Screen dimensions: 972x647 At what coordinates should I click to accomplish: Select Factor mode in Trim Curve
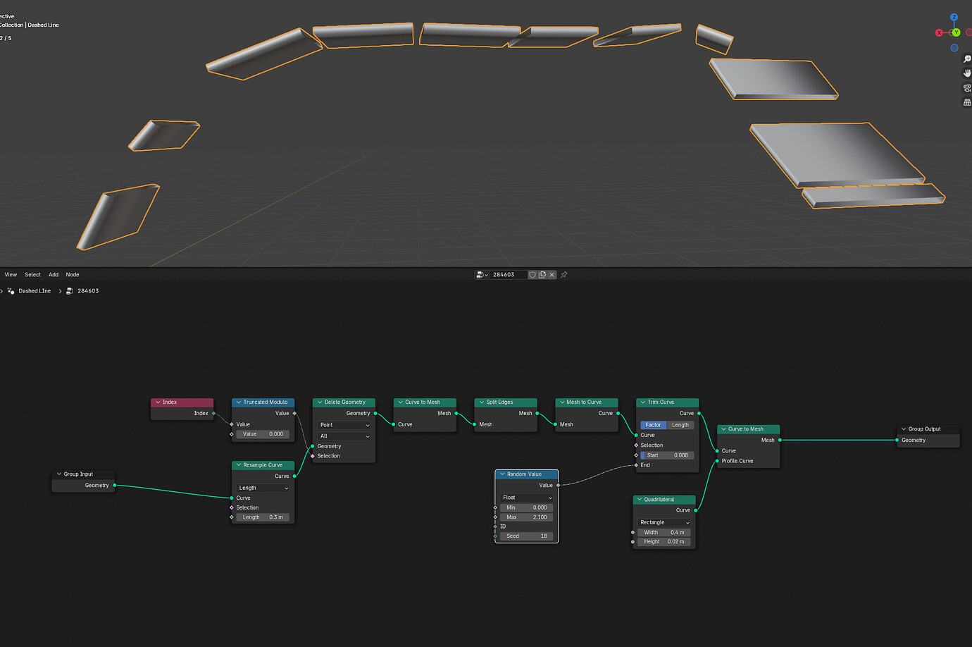coord(654,425)
